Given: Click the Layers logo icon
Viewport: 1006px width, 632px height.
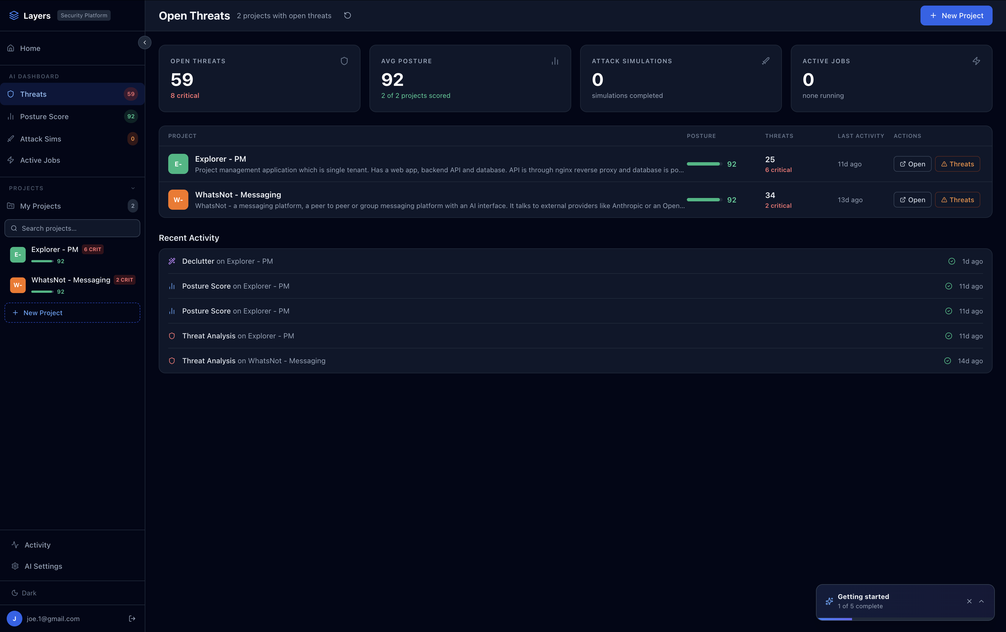Looking at the screenshot, I should coord(14,15).
